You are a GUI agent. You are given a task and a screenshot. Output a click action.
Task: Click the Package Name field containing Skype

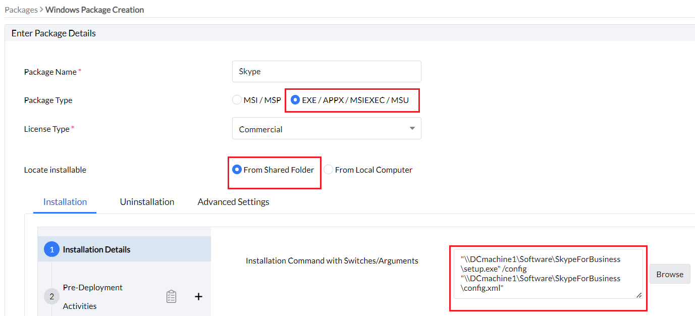[327, 72]
